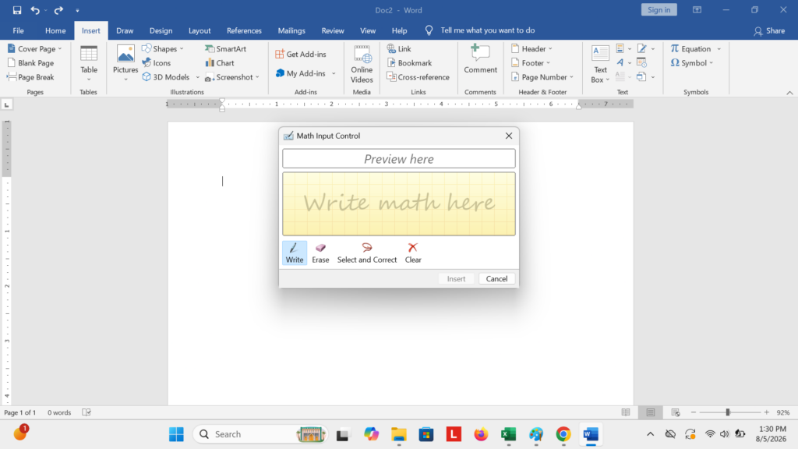The width and height of the screenshot is (798, 449).
Task: Open Excel from the taskbar
Action: [508, 434]
